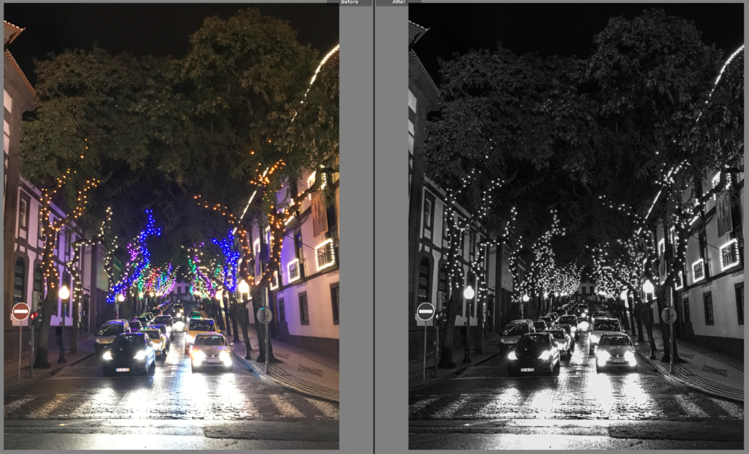
Task: Click the lit window frame in After image
Action: [x=729, y=254]
